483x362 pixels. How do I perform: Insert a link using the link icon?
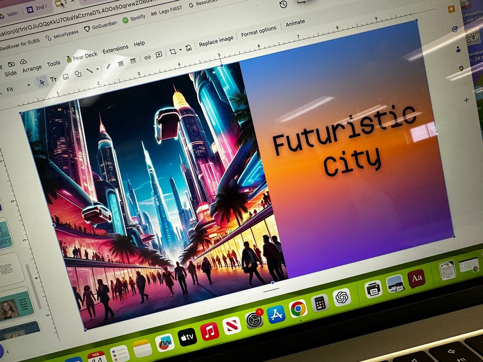point(148,58)
